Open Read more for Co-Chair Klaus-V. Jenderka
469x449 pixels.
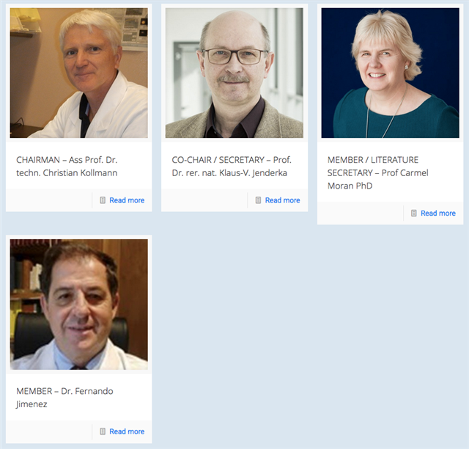[282, 200]
